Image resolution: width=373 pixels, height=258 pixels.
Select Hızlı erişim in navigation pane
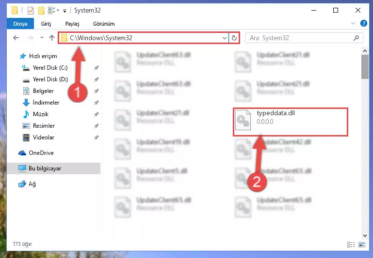pyautogui.click(x=43, y=56)
